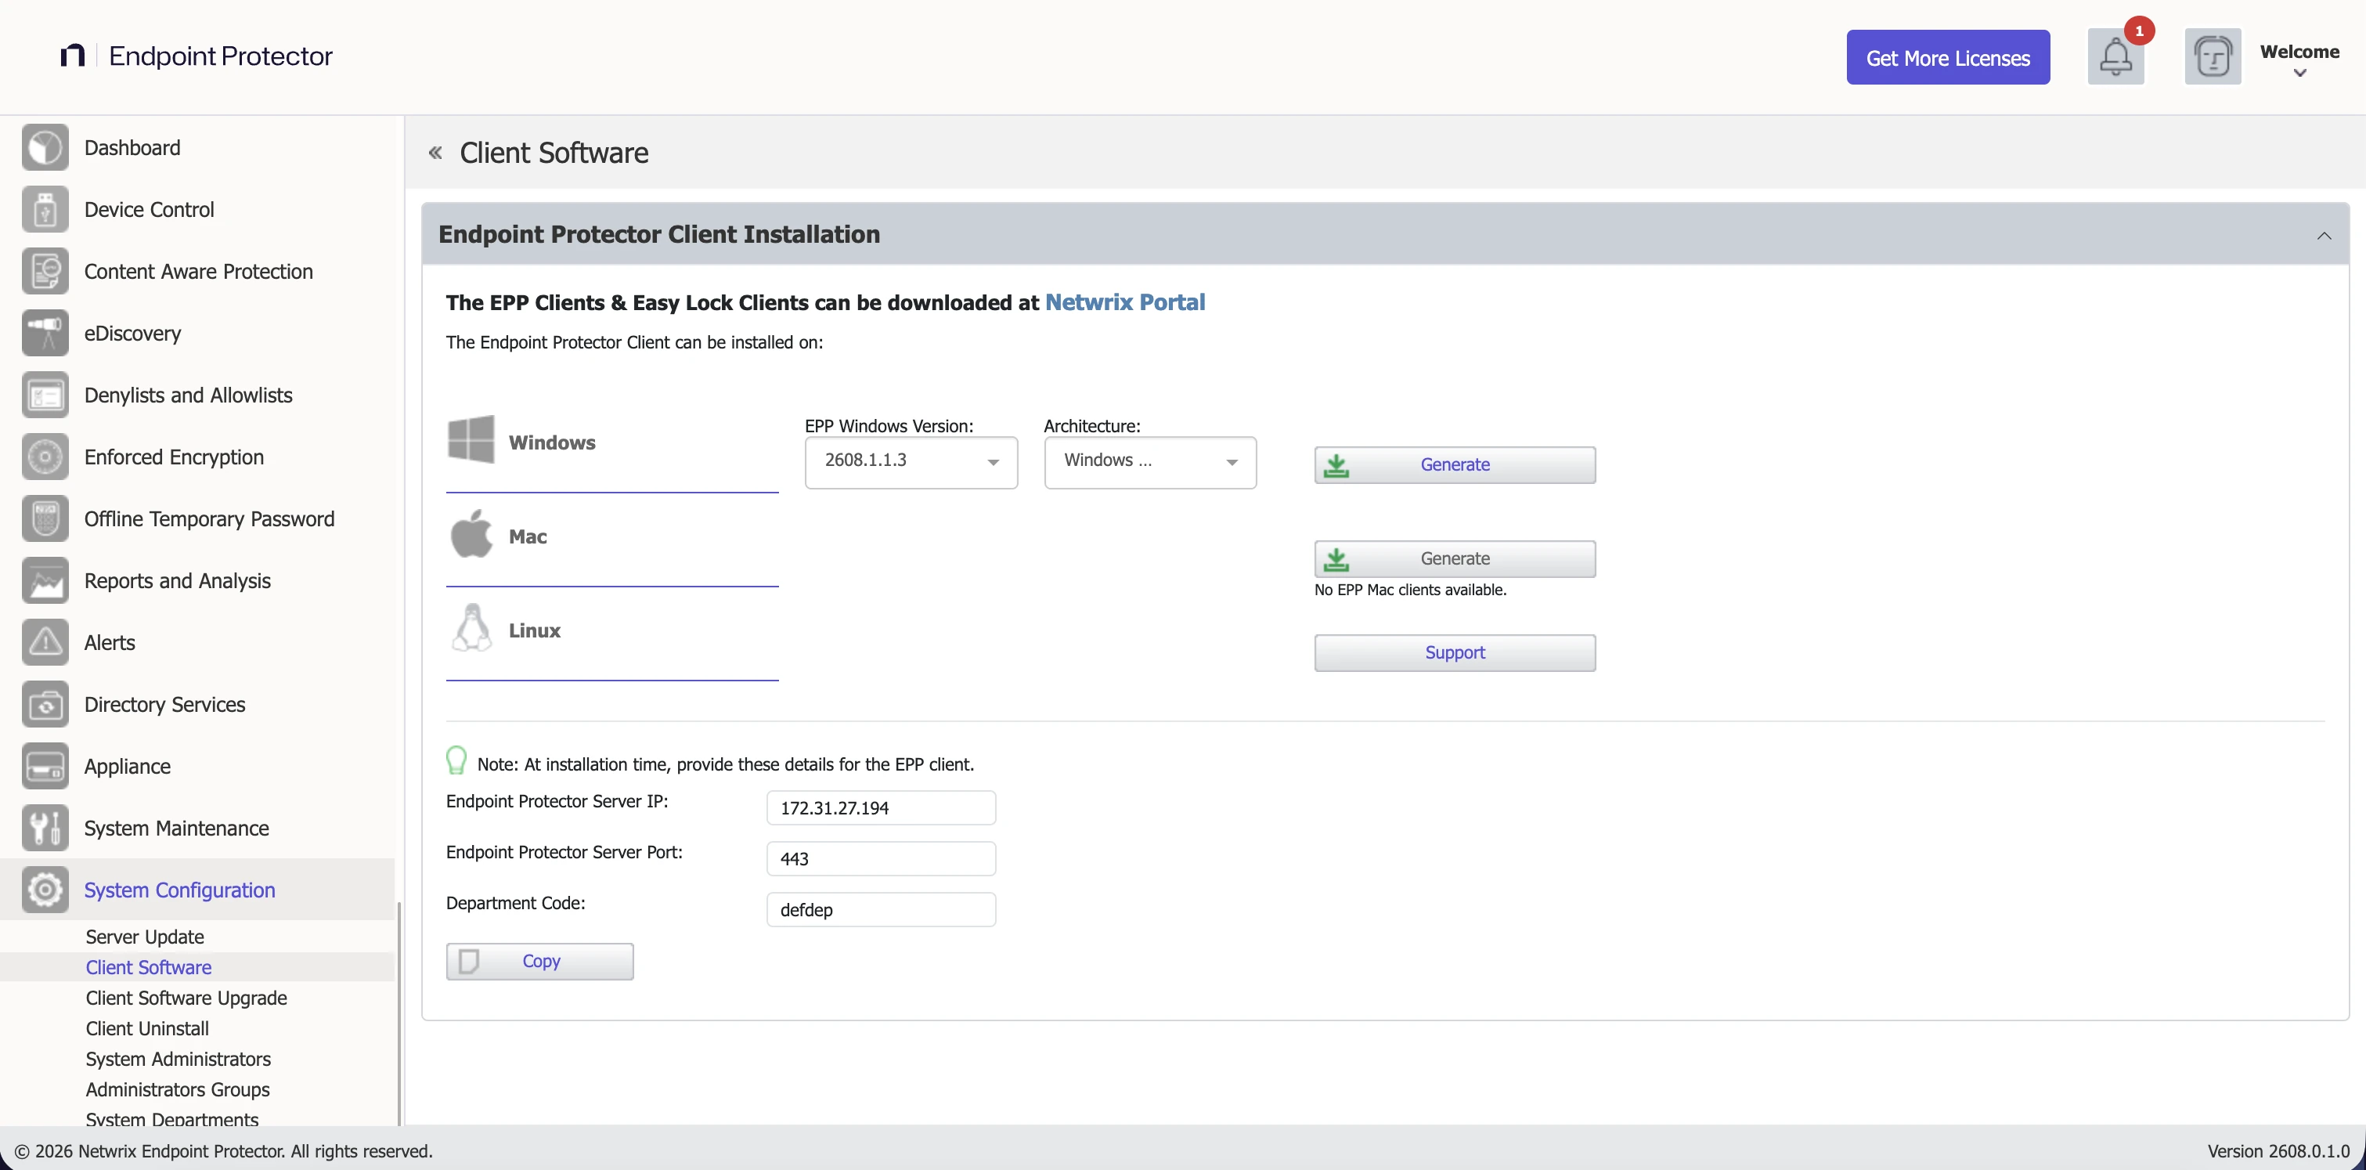Open Enforced Encryption menu item
The height and width of the screenshot is (1170, 2366).
pyautogui.click(x=174, y=457)
